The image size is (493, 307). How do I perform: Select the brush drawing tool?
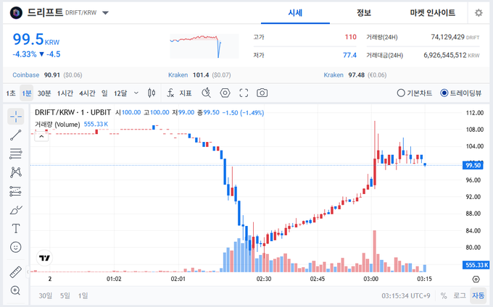pyautogui.click(x=15, y=210)
